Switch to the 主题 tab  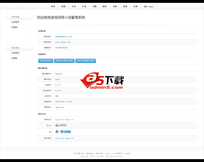[94, 6]
